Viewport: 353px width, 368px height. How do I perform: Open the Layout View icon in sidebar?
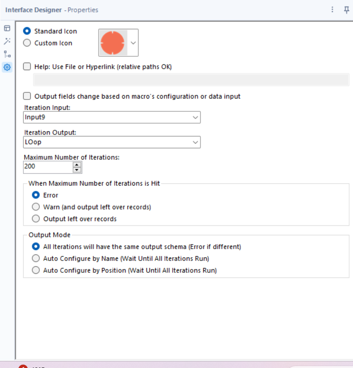point(7,28)
